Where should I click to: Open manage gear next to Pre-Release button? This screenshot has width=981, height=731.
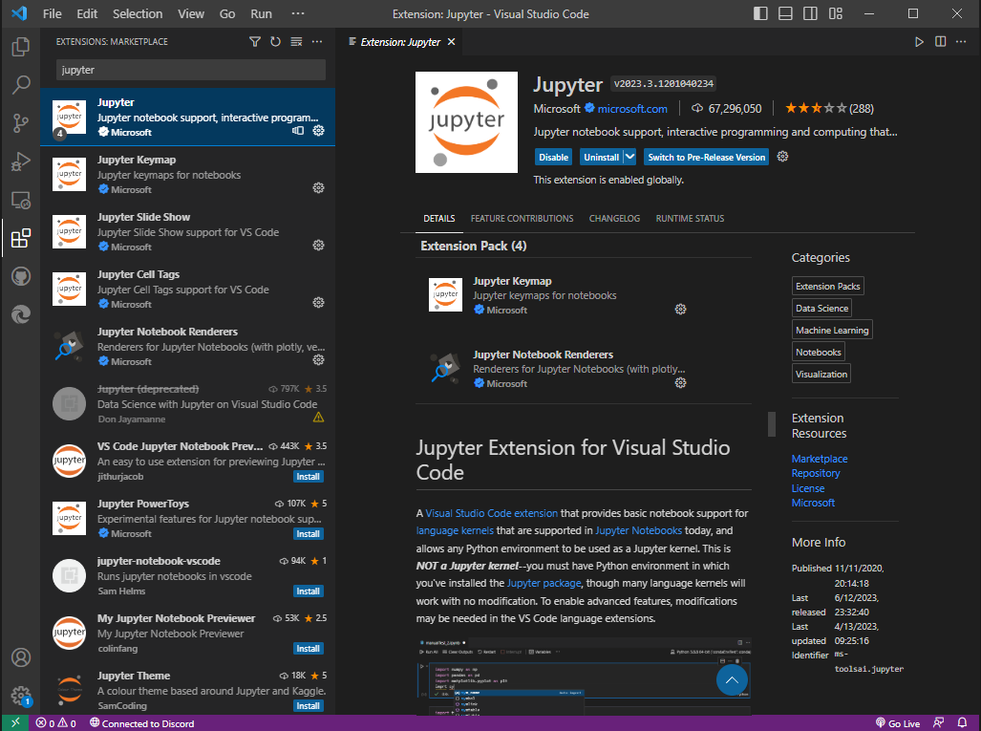point(782,157)
